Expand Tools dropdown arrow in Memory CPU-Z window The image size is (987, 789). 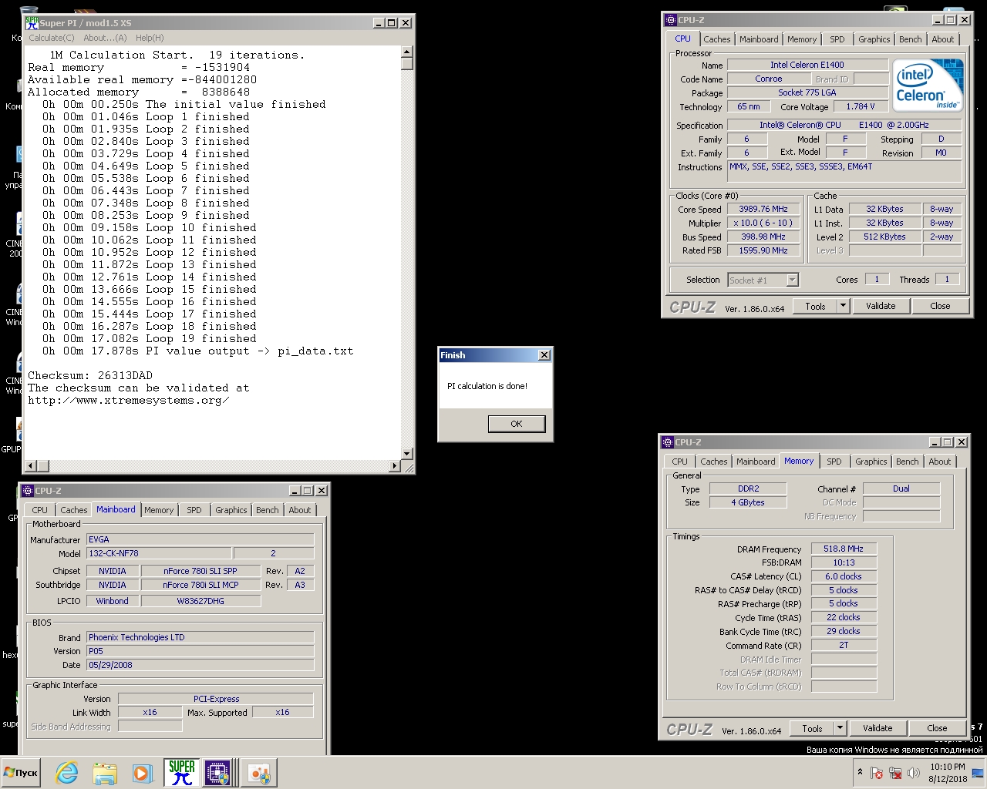(x=840, y=728)
